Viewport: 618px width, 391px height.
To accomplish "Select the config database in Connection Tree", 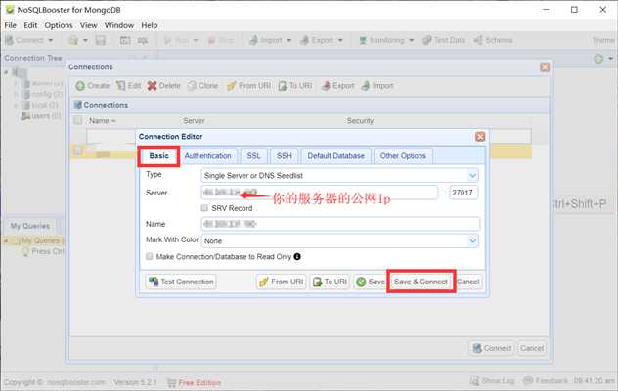I will click(x=42, y=94).
